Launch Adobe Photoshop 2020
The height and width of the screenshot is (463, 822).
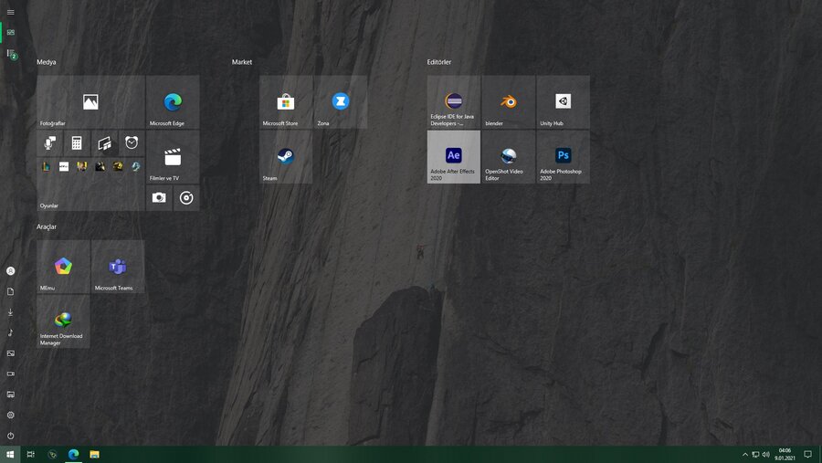563,156
